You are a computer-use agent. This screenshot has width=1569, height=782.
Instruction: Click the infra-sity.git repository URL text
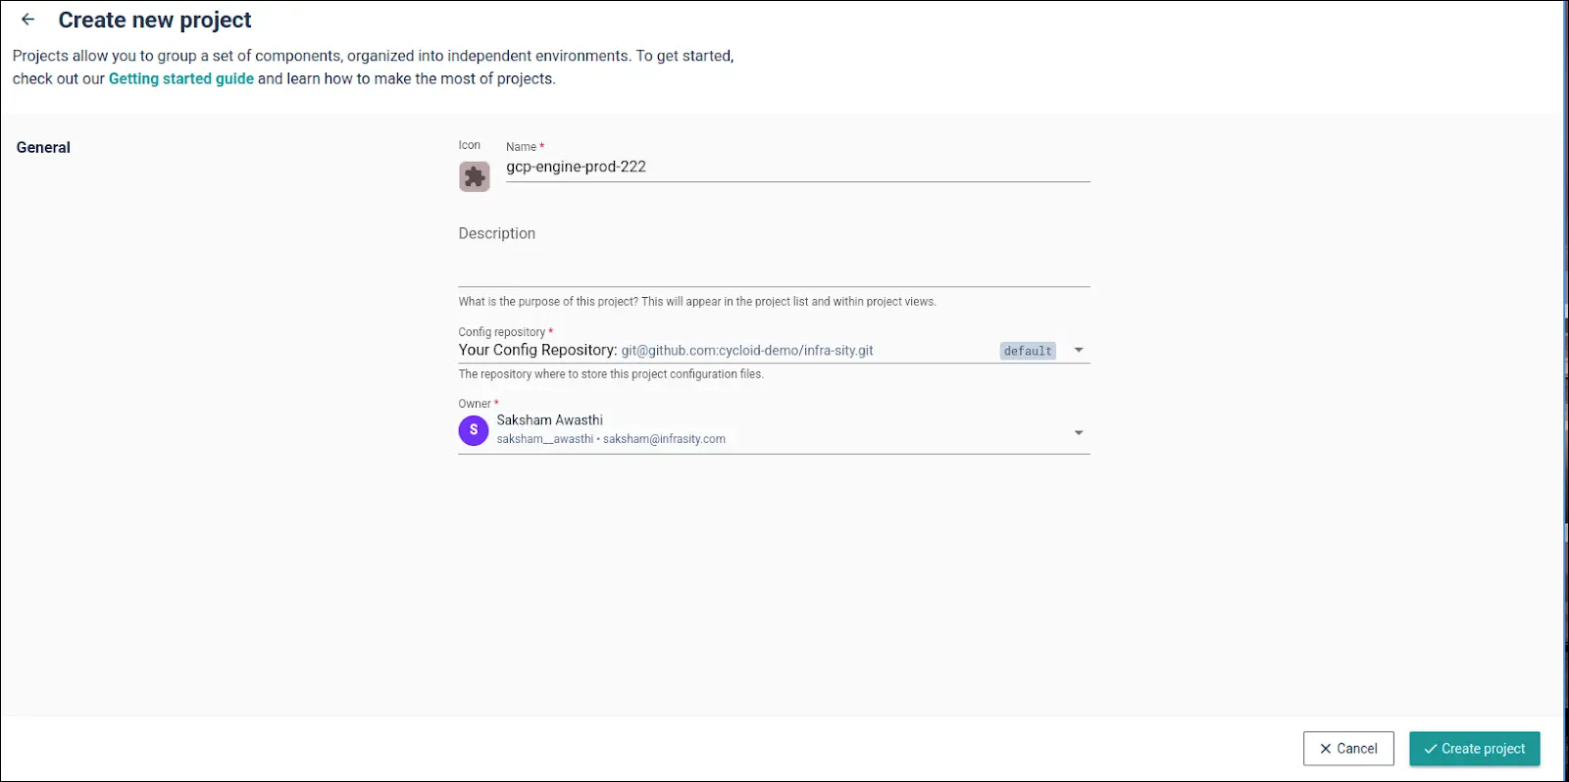[x=746, y=351]
